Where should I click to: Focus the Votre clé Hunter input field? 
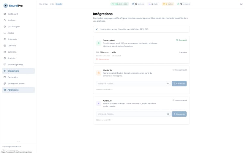pos(133,84)
